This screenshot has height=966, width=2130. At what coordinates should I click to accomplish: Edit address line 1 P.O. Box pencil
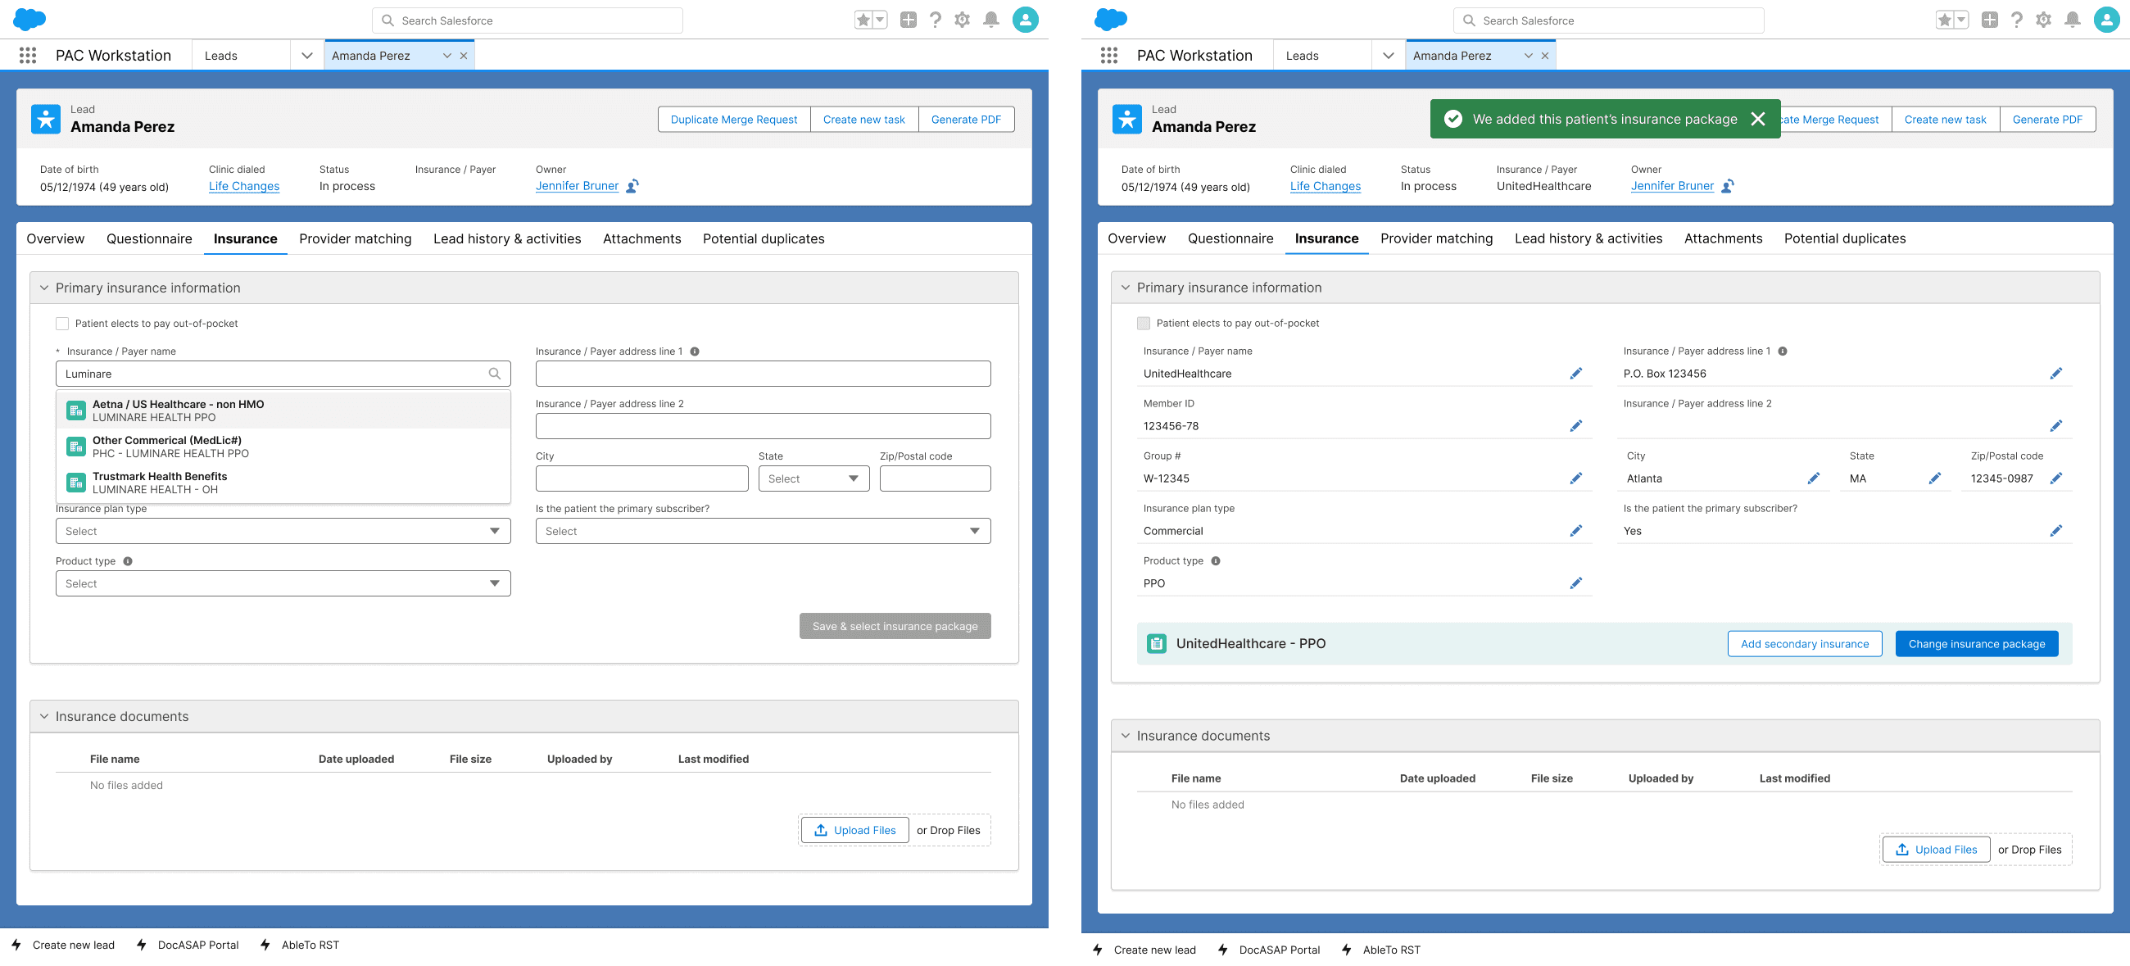point(2056,374)
